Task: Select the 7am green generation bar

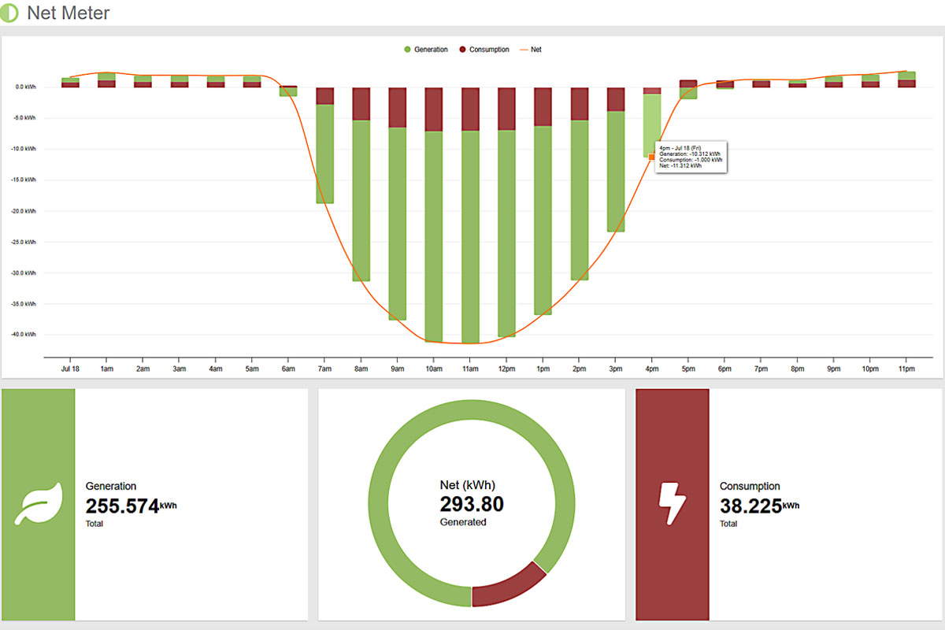Action: pos(324,154)
